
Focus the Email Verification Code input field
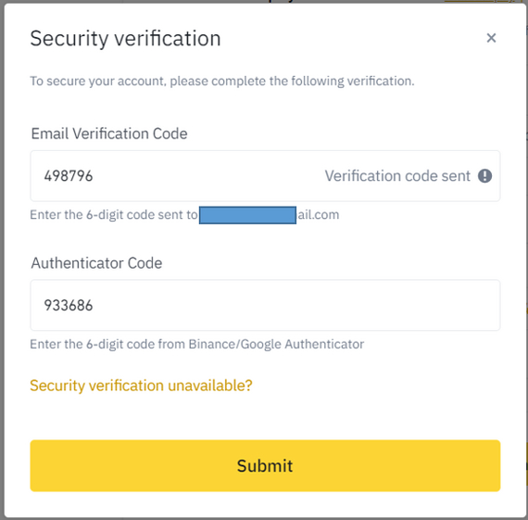pos(265,176)
